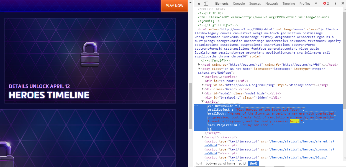Select the html class ie8 comment line
The width and height of the screenshot is (346, 167).
coord(263,17)
